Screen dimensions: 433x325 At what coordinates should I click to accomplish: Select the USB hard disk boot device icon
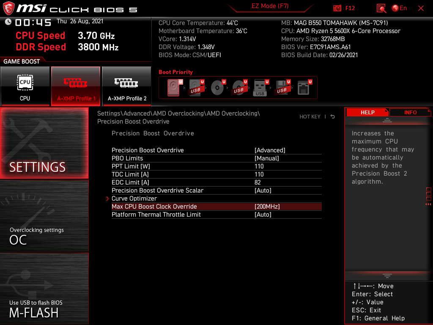tap(196, 88)
